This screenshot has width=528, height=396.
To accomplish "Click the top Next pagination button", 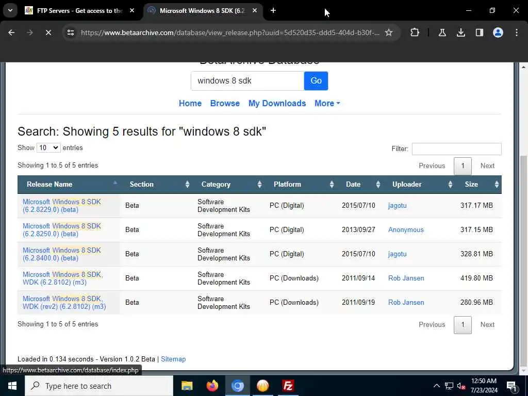I will tap(487, 166).
